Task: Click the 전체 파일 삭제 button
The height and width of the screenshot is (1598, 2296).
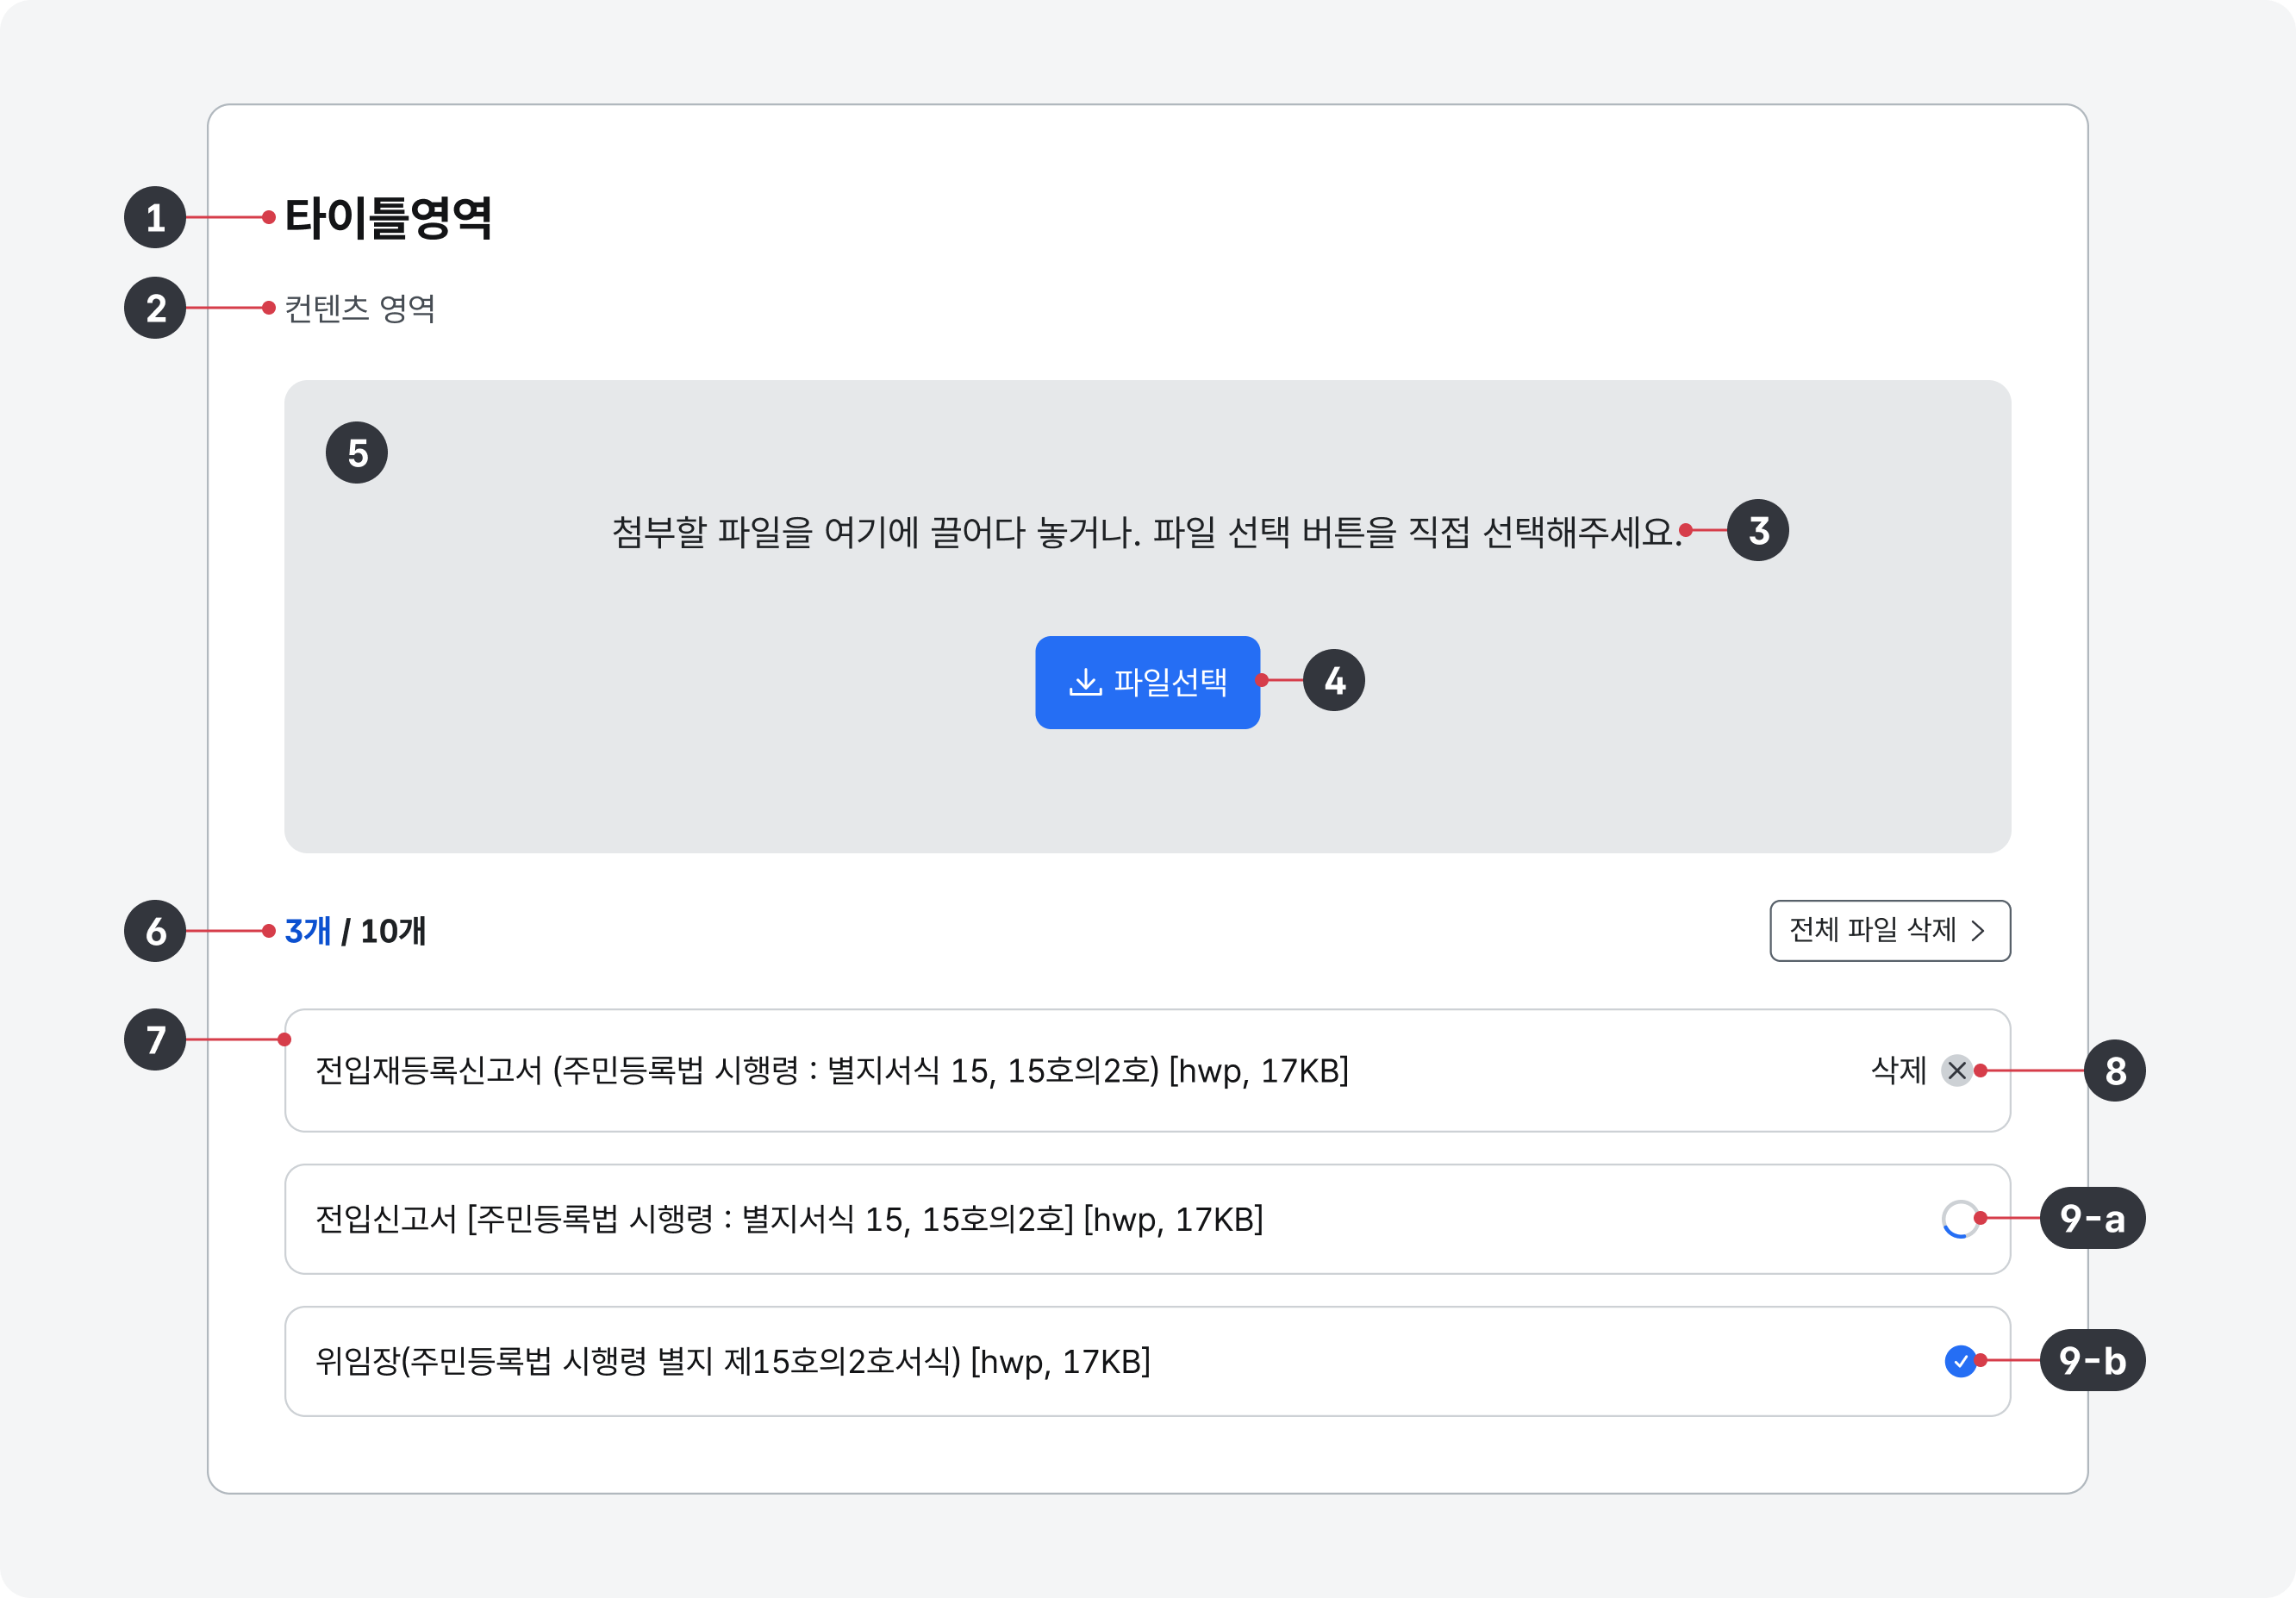Action: (x=1889, y=931)
